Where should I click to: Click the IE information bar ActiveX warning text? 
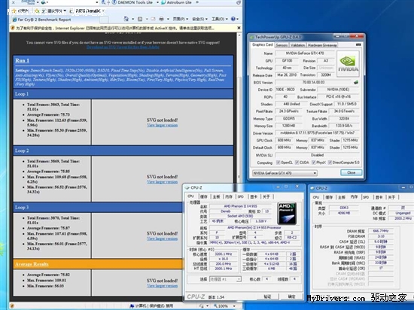(x=115, y=28)
